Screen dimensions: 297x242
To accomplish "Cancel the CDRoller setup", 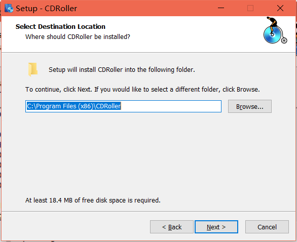I will [x=267, y=227].
